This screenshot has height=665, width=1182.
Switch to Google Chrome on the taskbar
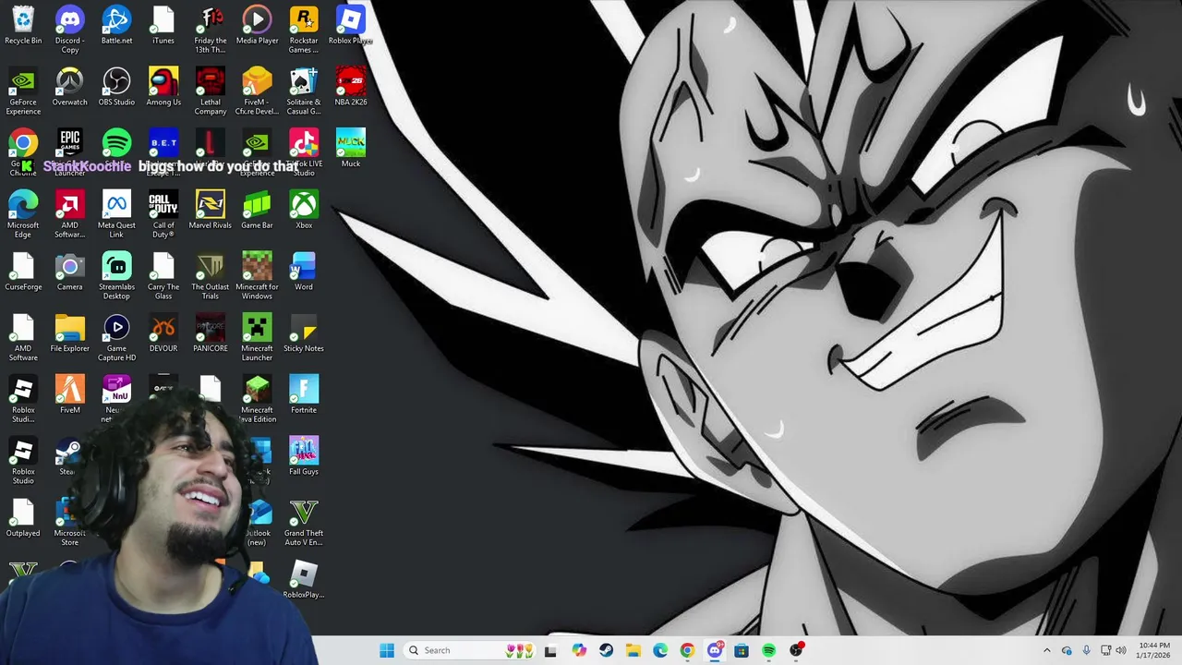tap(687, 650)
